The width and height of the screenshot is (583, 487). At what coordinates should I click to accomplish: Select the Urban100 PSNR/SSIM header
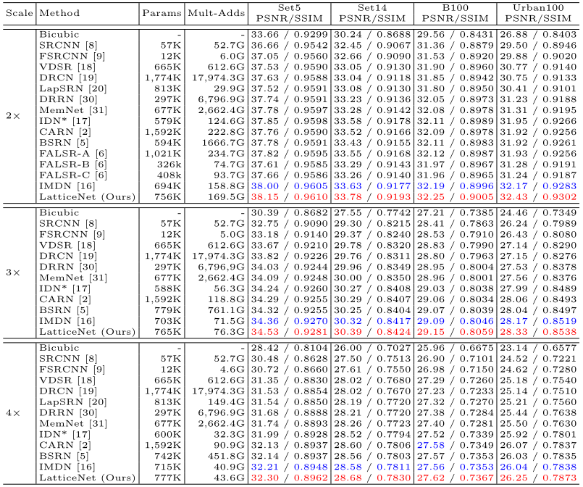click(538, 13)
